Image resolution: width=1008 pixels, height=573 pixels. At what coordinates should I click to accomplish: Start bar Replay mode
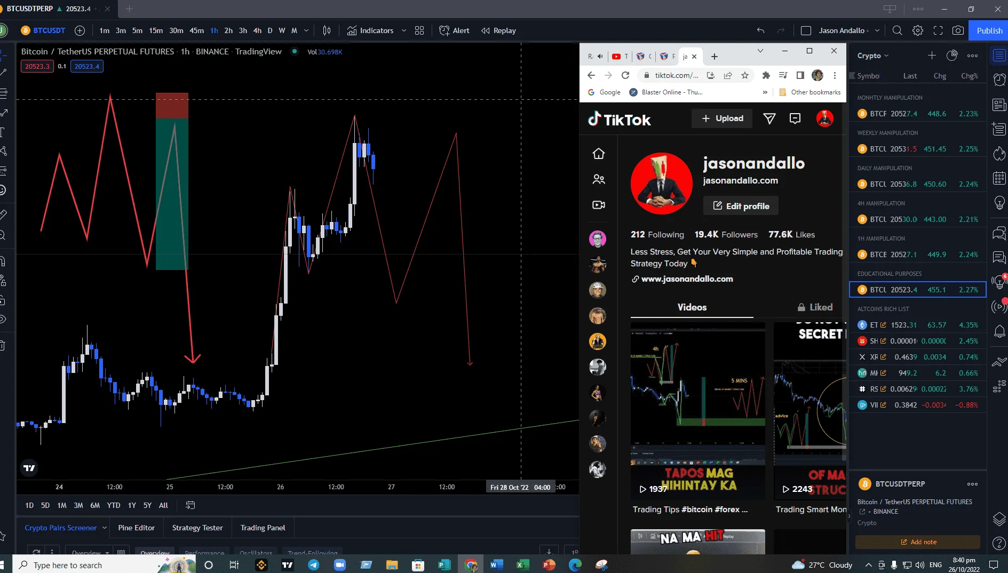coord(499,30)
